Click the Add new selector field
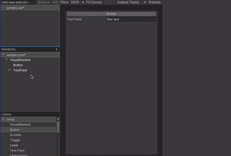231x156 pixels. click(18, 2)
